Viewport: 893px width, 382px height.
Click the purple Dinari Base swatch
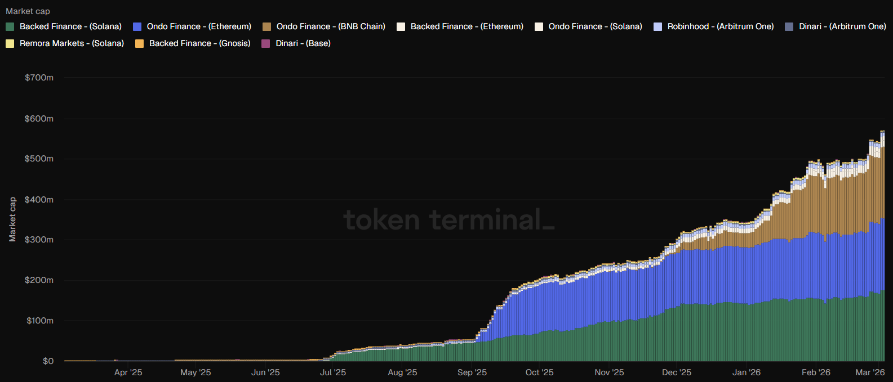[x=266, y=43]
